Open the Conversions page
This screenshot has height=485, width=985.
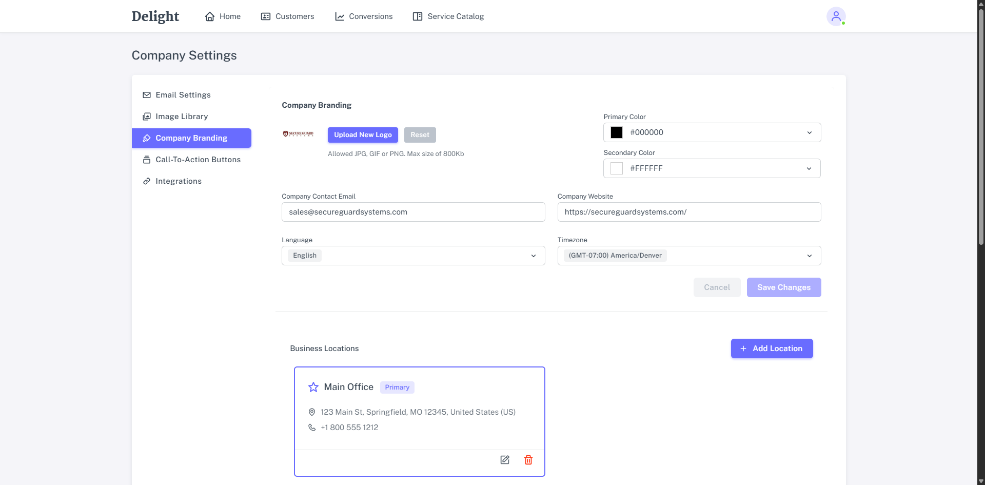click(364, 16)
